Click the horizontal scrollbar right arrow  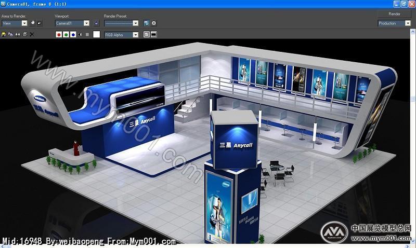[408, 246]
